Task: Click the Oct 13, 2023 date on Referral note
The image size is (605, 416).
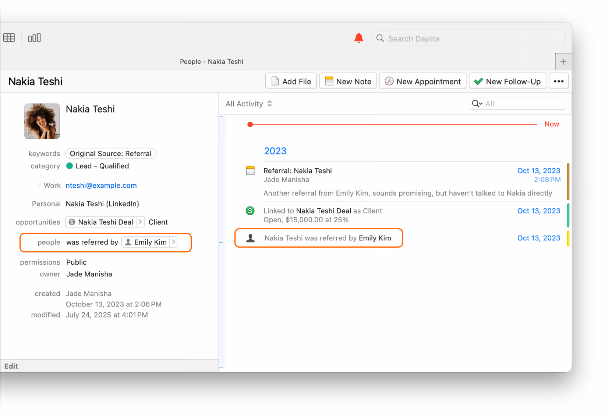Action: (539, 171)
